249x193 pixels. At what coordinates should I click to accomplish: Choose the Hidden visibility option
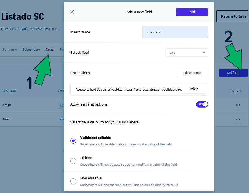(x=73, y=161)
